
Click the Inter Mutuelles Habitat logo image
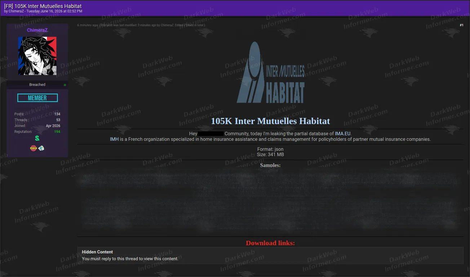pos(270,72)
